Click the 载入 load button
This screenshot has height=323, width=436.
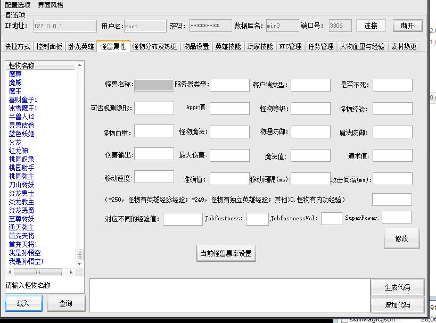tap(23, 303)
